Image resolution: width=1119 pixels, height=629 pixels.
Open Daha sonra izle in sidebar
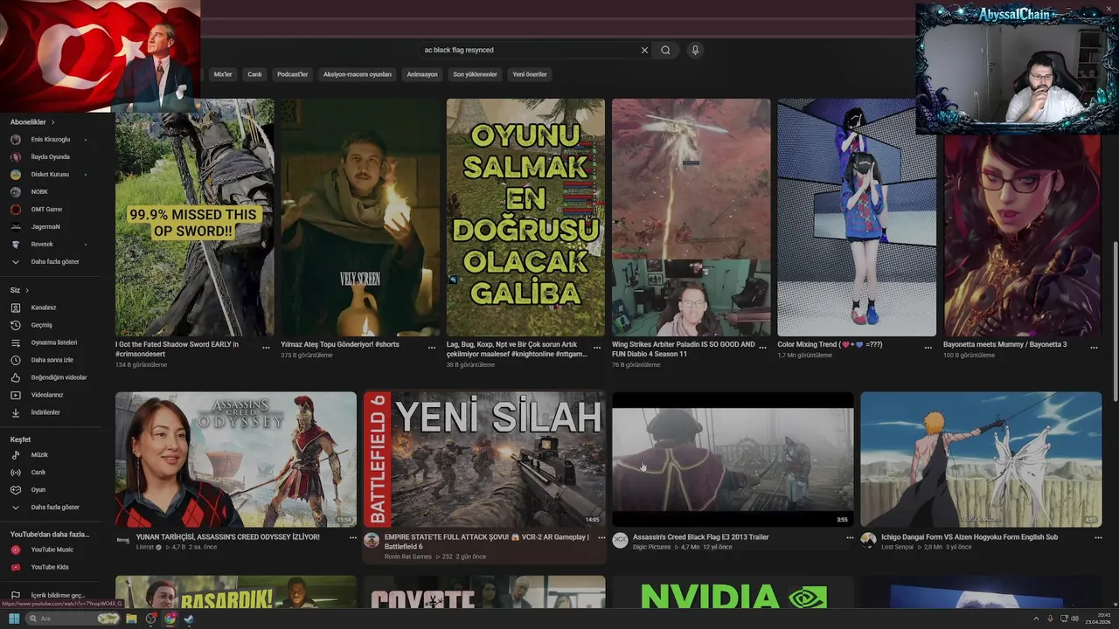point(52,360)
